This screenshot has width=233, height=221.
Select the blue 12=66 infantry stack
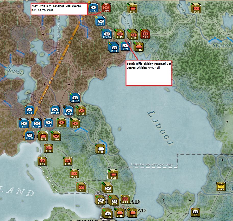(107, 34)
